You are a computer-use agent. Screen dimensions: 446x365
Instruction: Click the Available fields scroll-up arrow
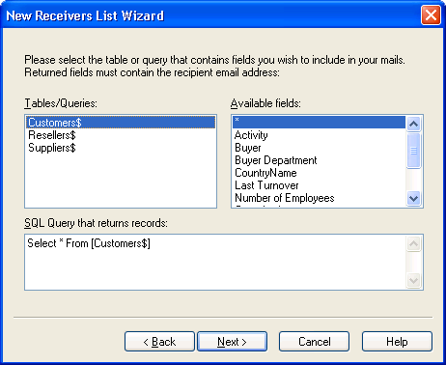pos(413,124)
